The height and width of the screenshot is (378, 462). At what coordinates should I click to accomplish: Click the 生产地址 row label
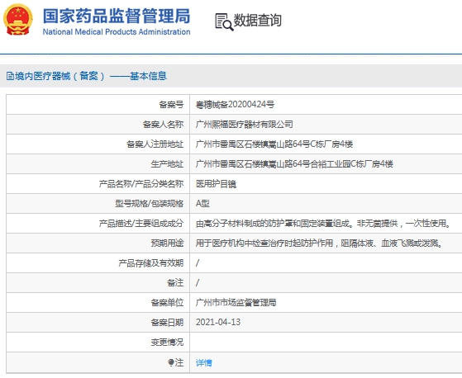(x=167, y=163)
